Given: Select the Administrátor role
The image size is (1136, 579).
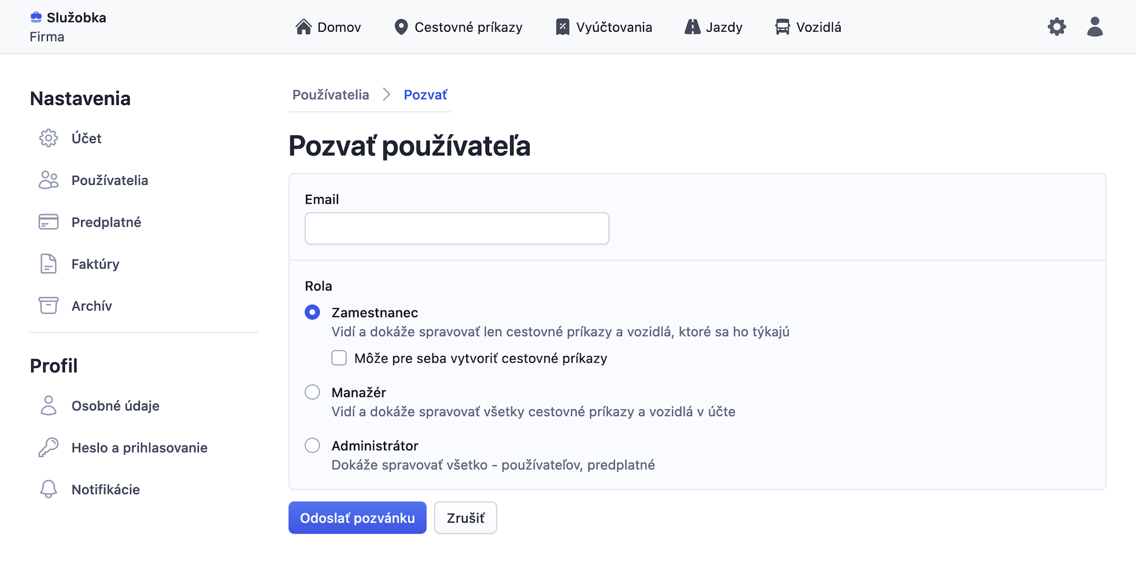Looking at the screenshot, I should pyautogui.click(x=312, y=446).
